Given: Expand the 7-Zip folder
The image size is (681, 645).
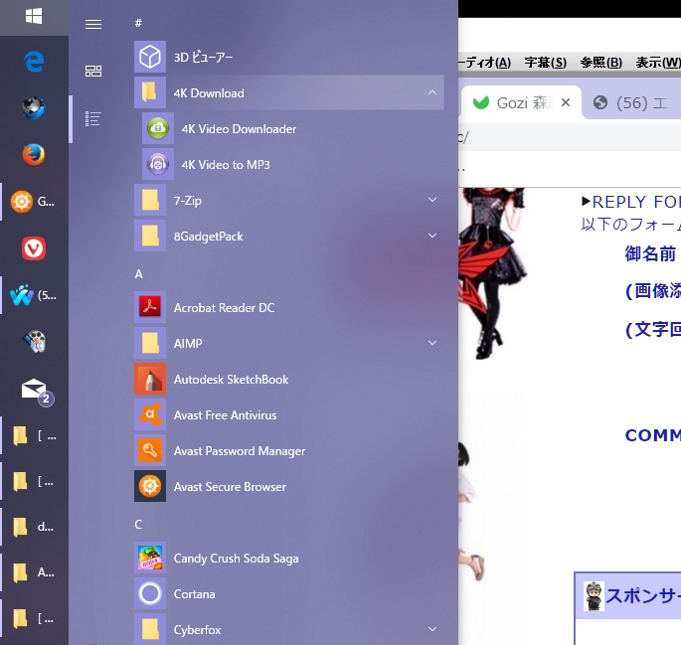Looking at the screenshot, I should pos(431,201).
